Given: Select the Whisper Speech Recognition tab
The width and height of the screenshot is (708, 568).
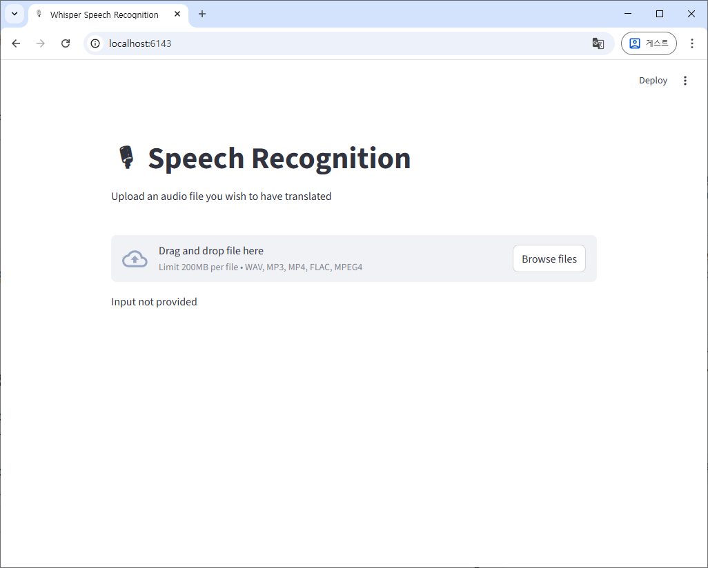Looking at the screenshot, I should coord(104,14).
